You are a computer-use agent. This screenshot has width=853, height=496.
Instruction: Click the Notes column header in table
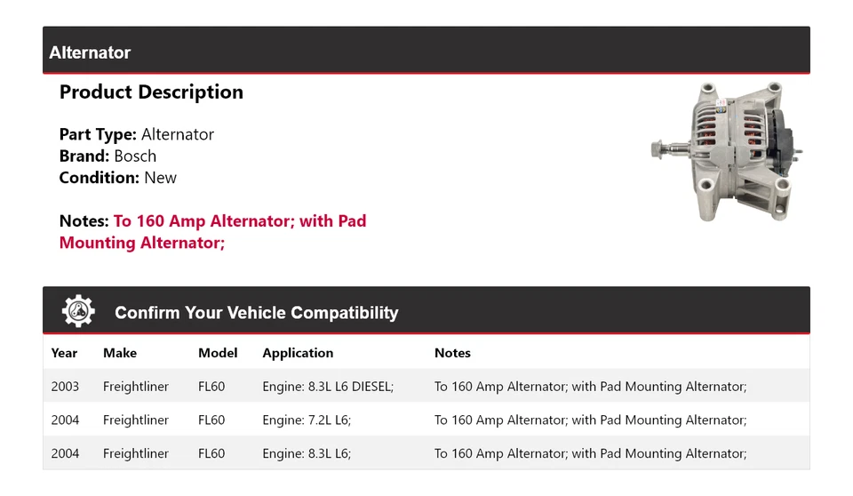[452, 353]
